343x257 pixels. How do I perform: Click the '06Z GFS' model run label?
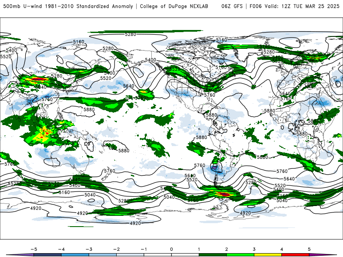click(x=232, y=6)
